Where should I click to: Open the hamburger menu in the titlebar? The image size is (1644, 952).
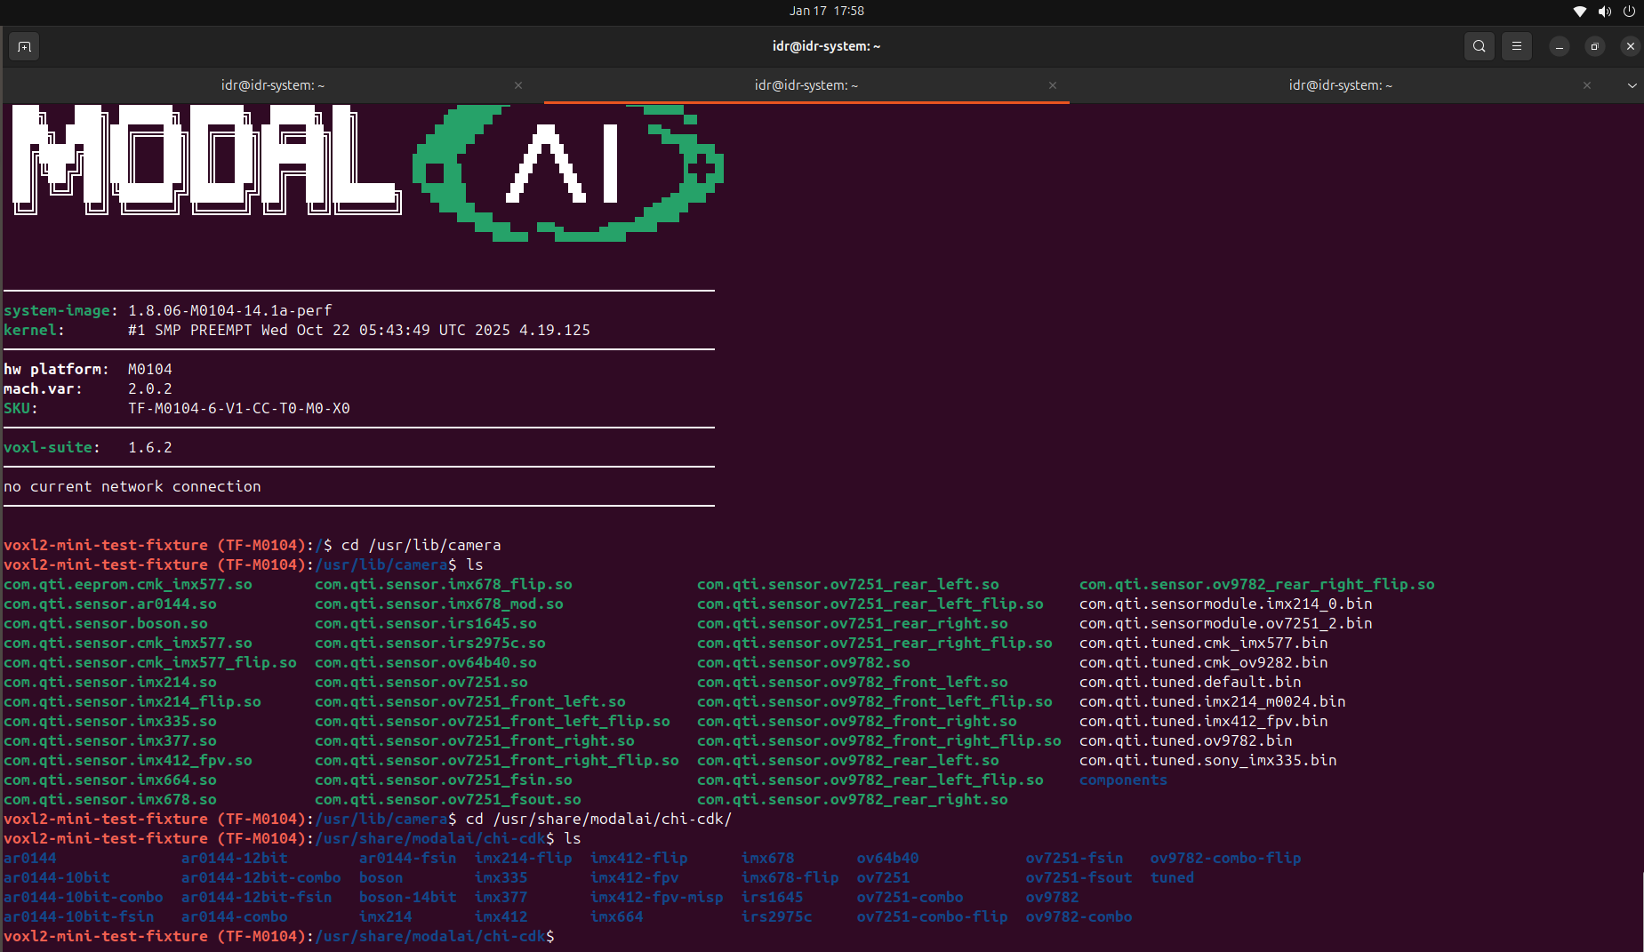(x=1516, y=46)
